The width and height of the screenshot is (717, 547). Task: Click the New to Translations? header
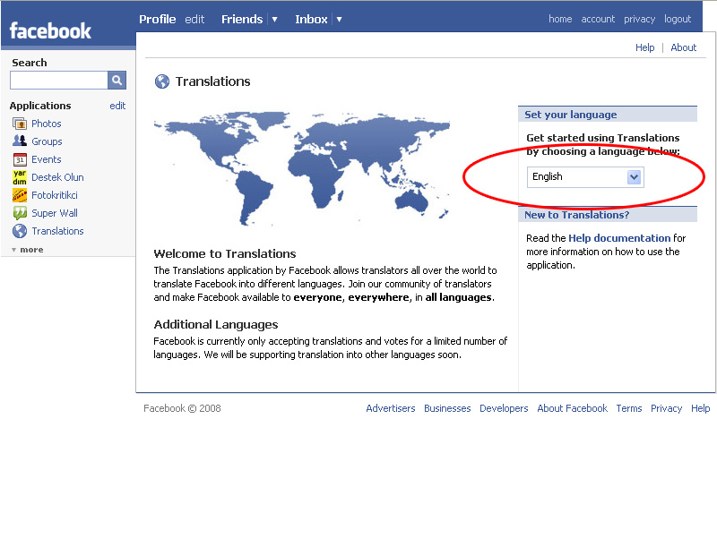click(x=608, y=215)
